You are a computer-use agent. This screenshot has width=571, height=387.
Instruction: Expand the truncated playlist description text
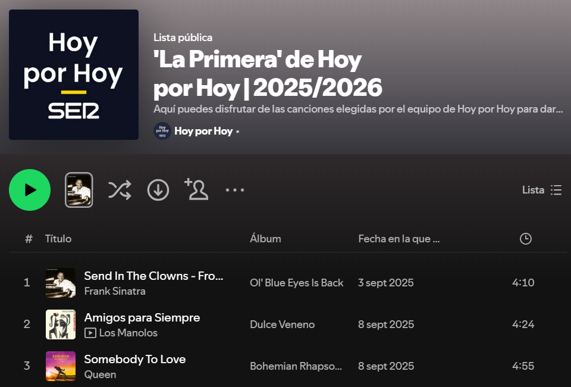click(x=358, y=109)
